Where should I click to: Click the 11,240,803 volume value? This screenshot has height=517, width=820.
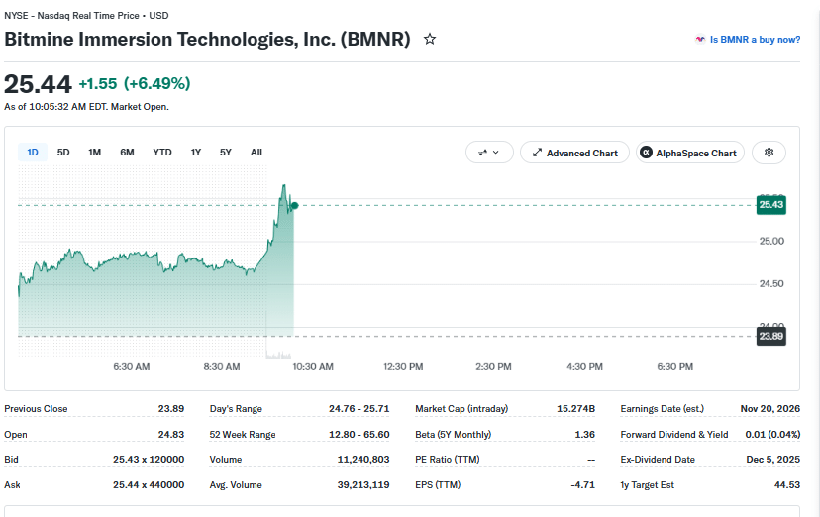tap(363, 459)
